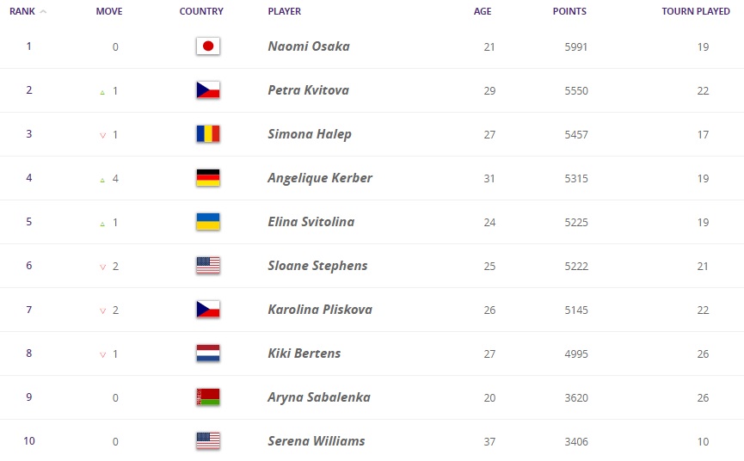Open Serena Williams player link
Screen dimensions: 744x461
point(316,441)
